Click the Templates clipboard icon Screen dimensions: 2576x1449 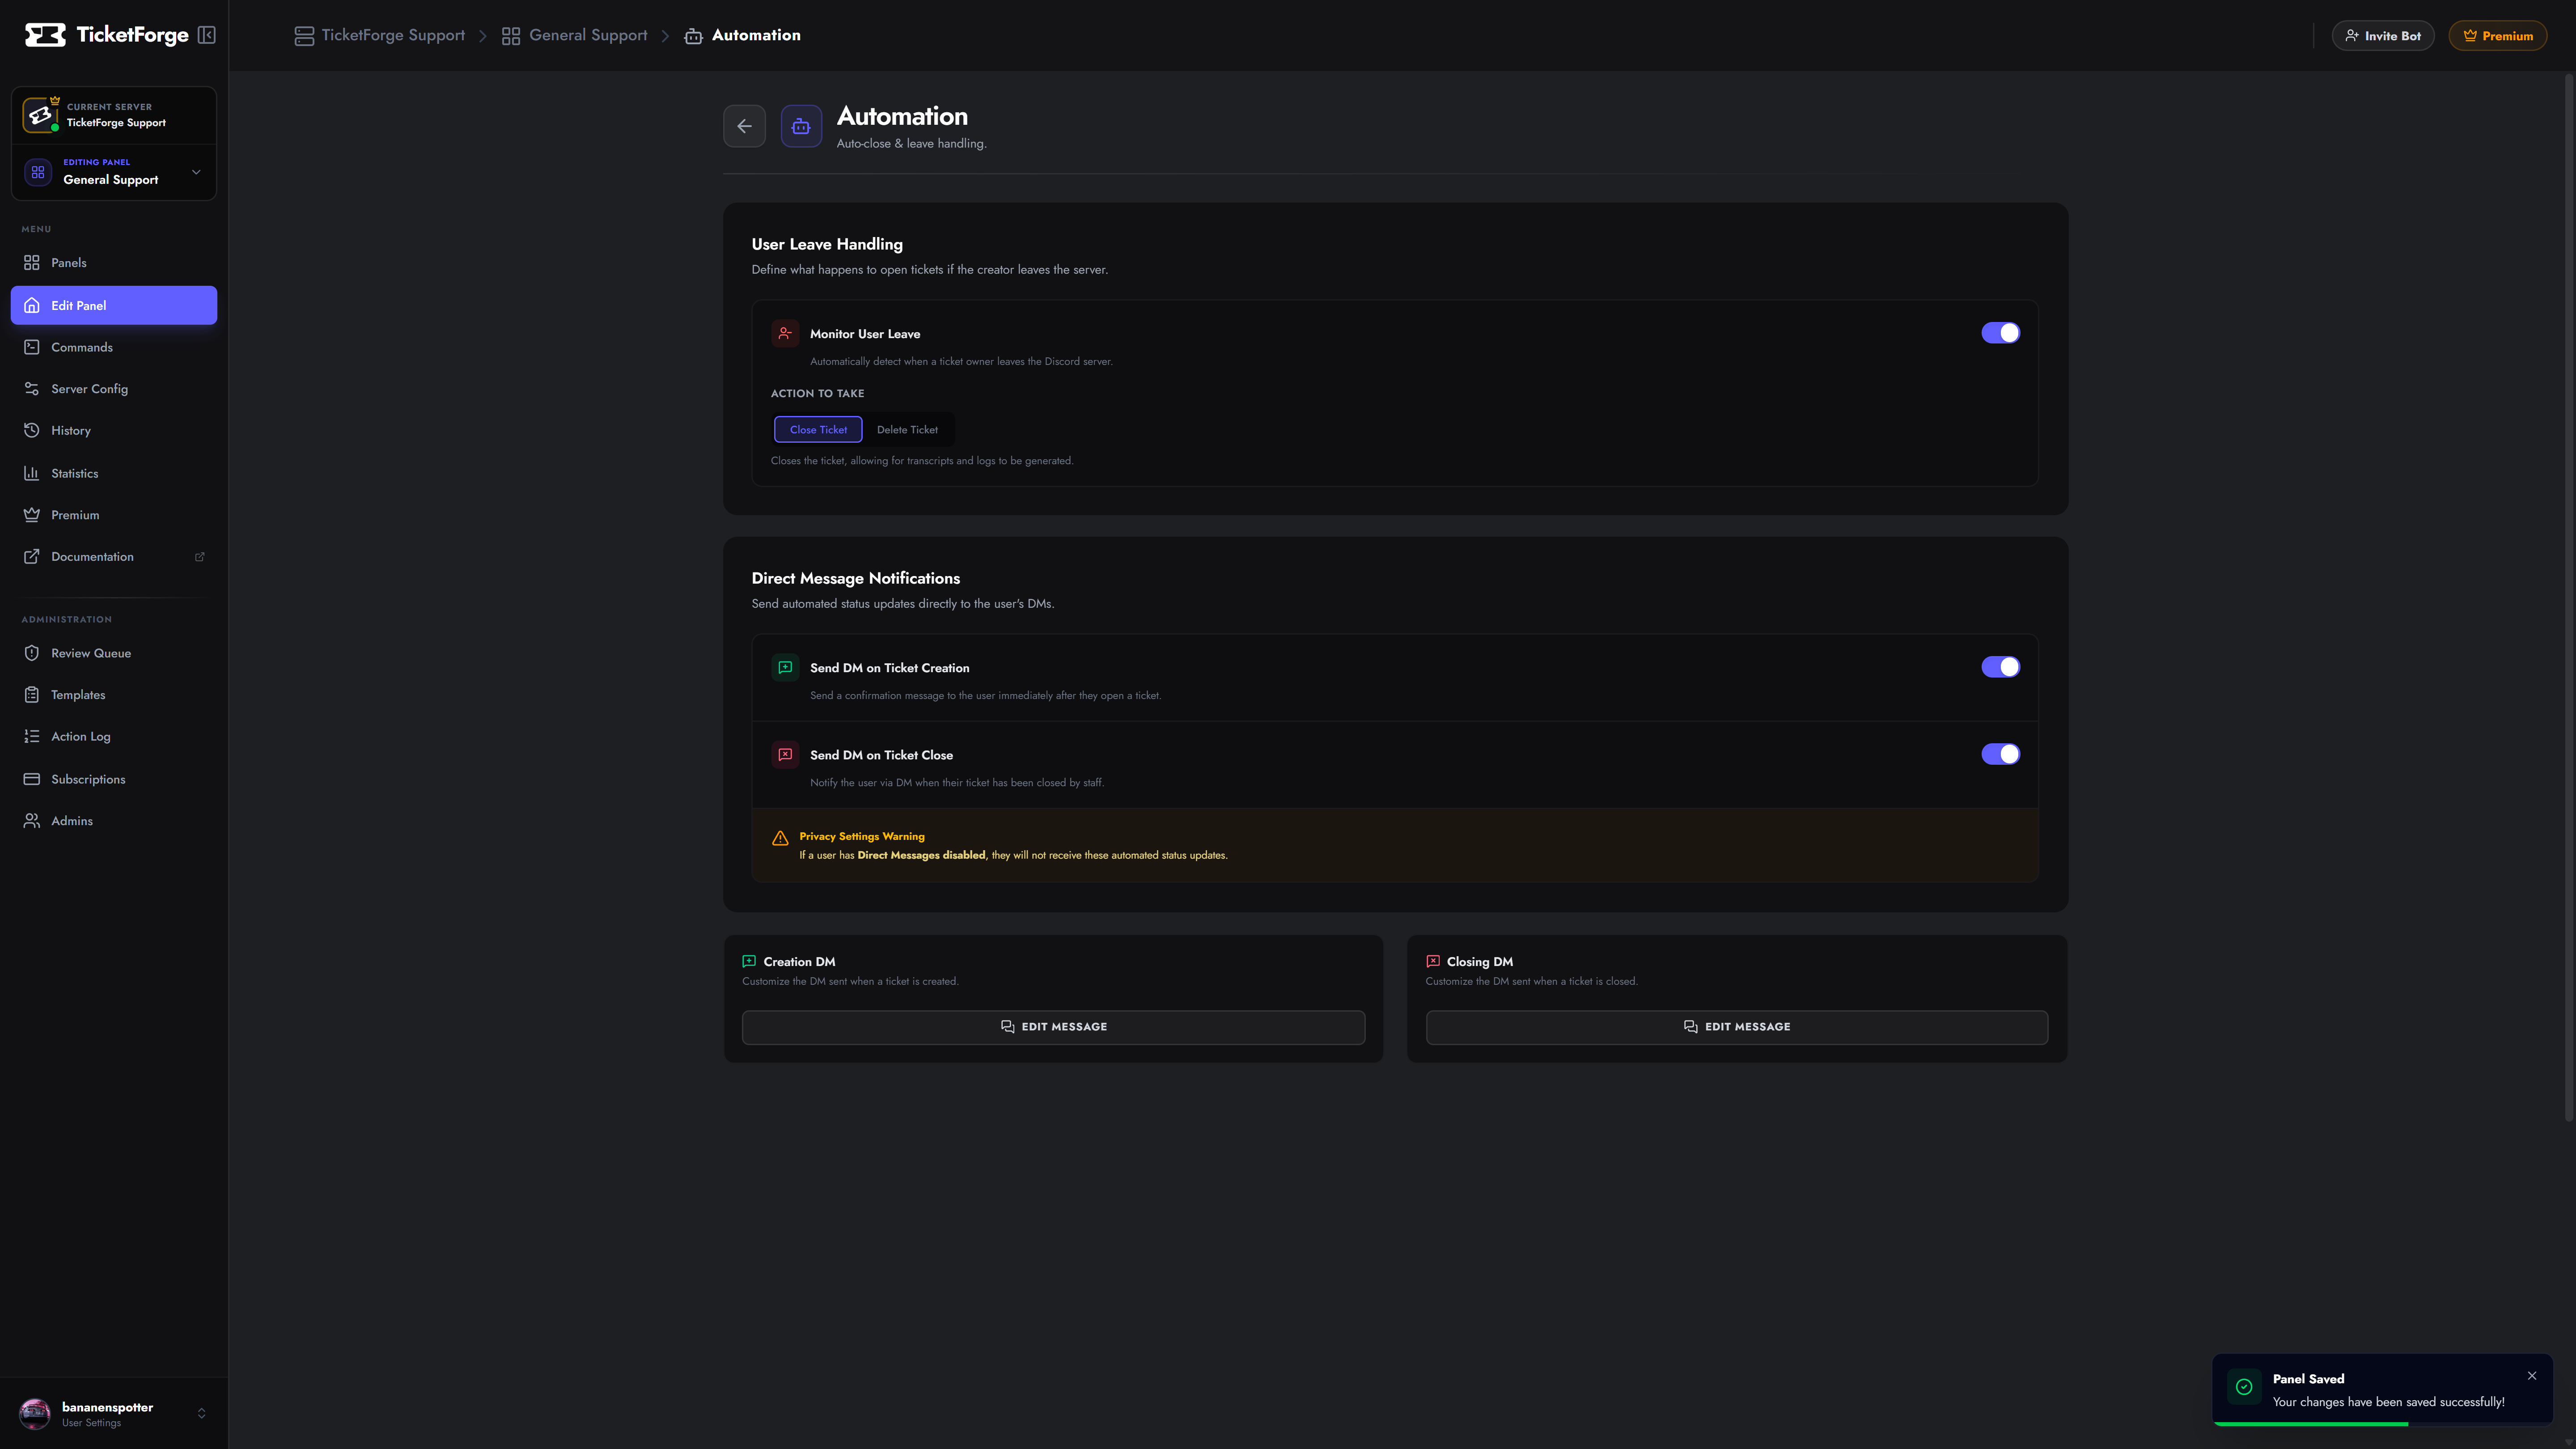pyautogui.click(x=32, y=695)
